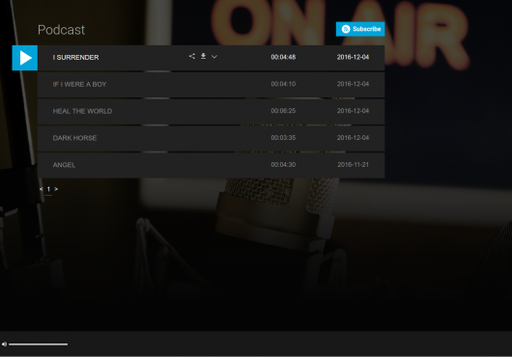Click the Podcast heading

[62, 30]
